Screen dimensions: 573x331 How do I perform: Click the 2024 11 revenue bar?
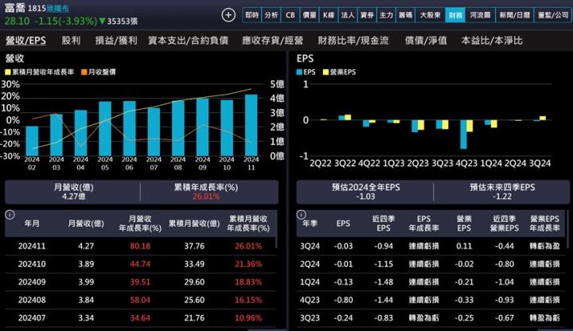[x=251, y=125]
